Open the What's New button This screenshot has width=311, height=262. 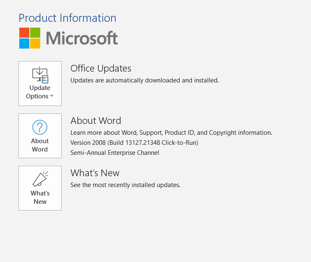coord(40,188)
